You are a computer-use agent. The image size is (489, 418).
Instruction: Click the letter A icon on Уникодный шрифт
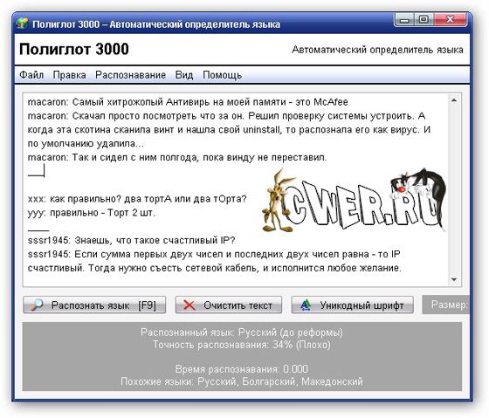pos(306,305)
